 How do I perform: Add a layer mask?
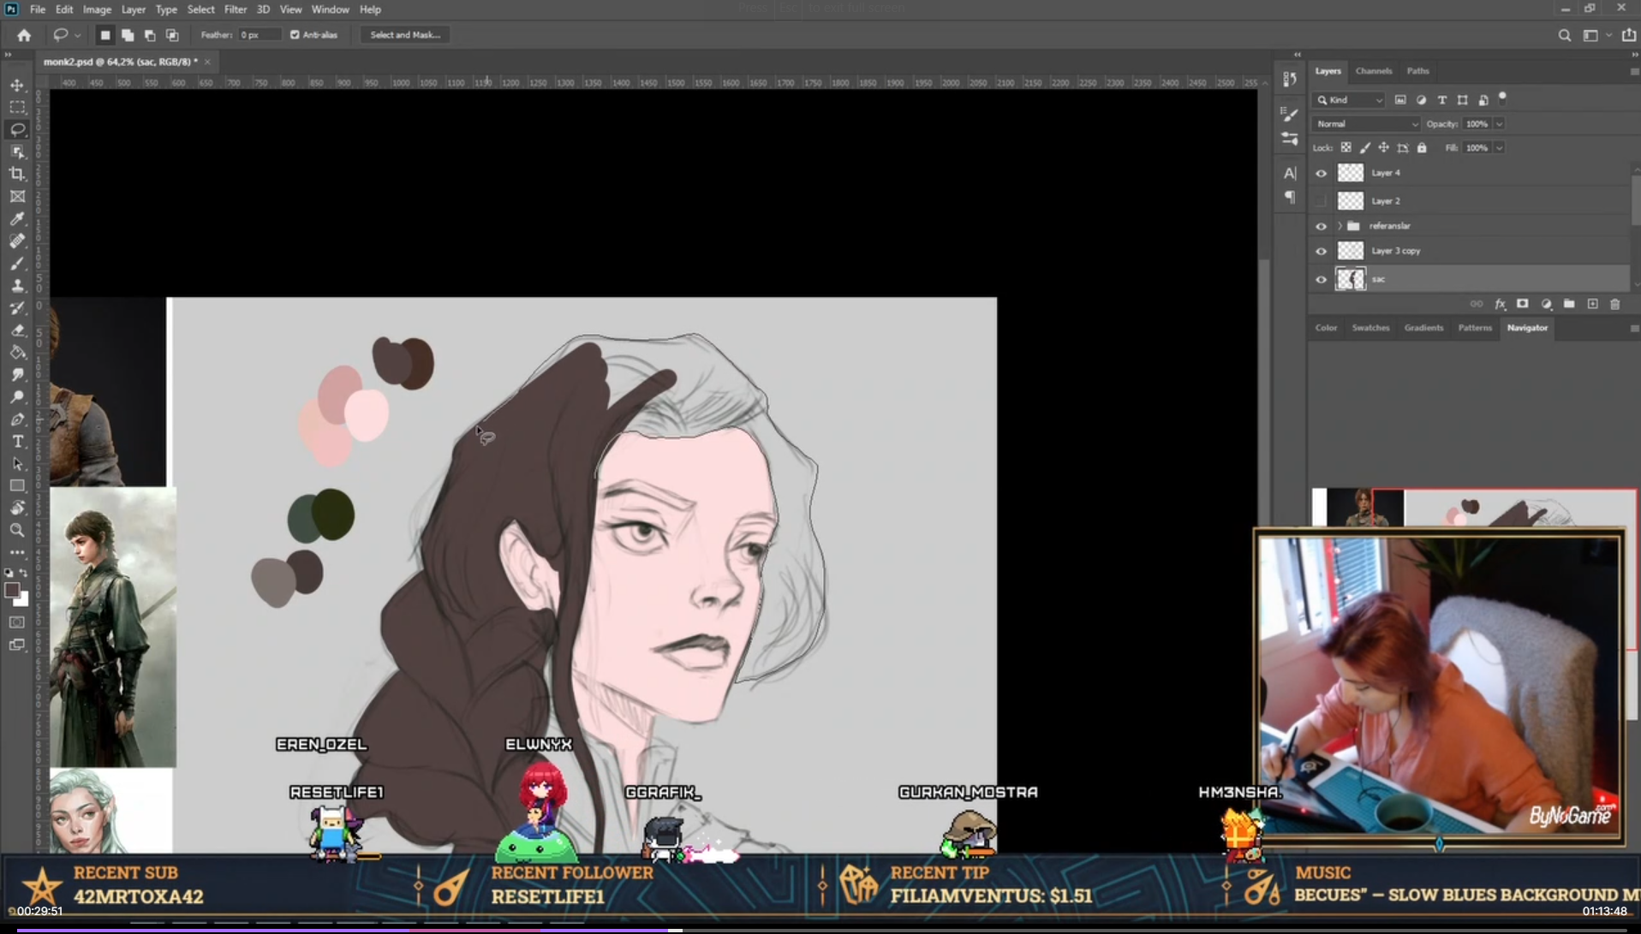[x=1522, y=304]
